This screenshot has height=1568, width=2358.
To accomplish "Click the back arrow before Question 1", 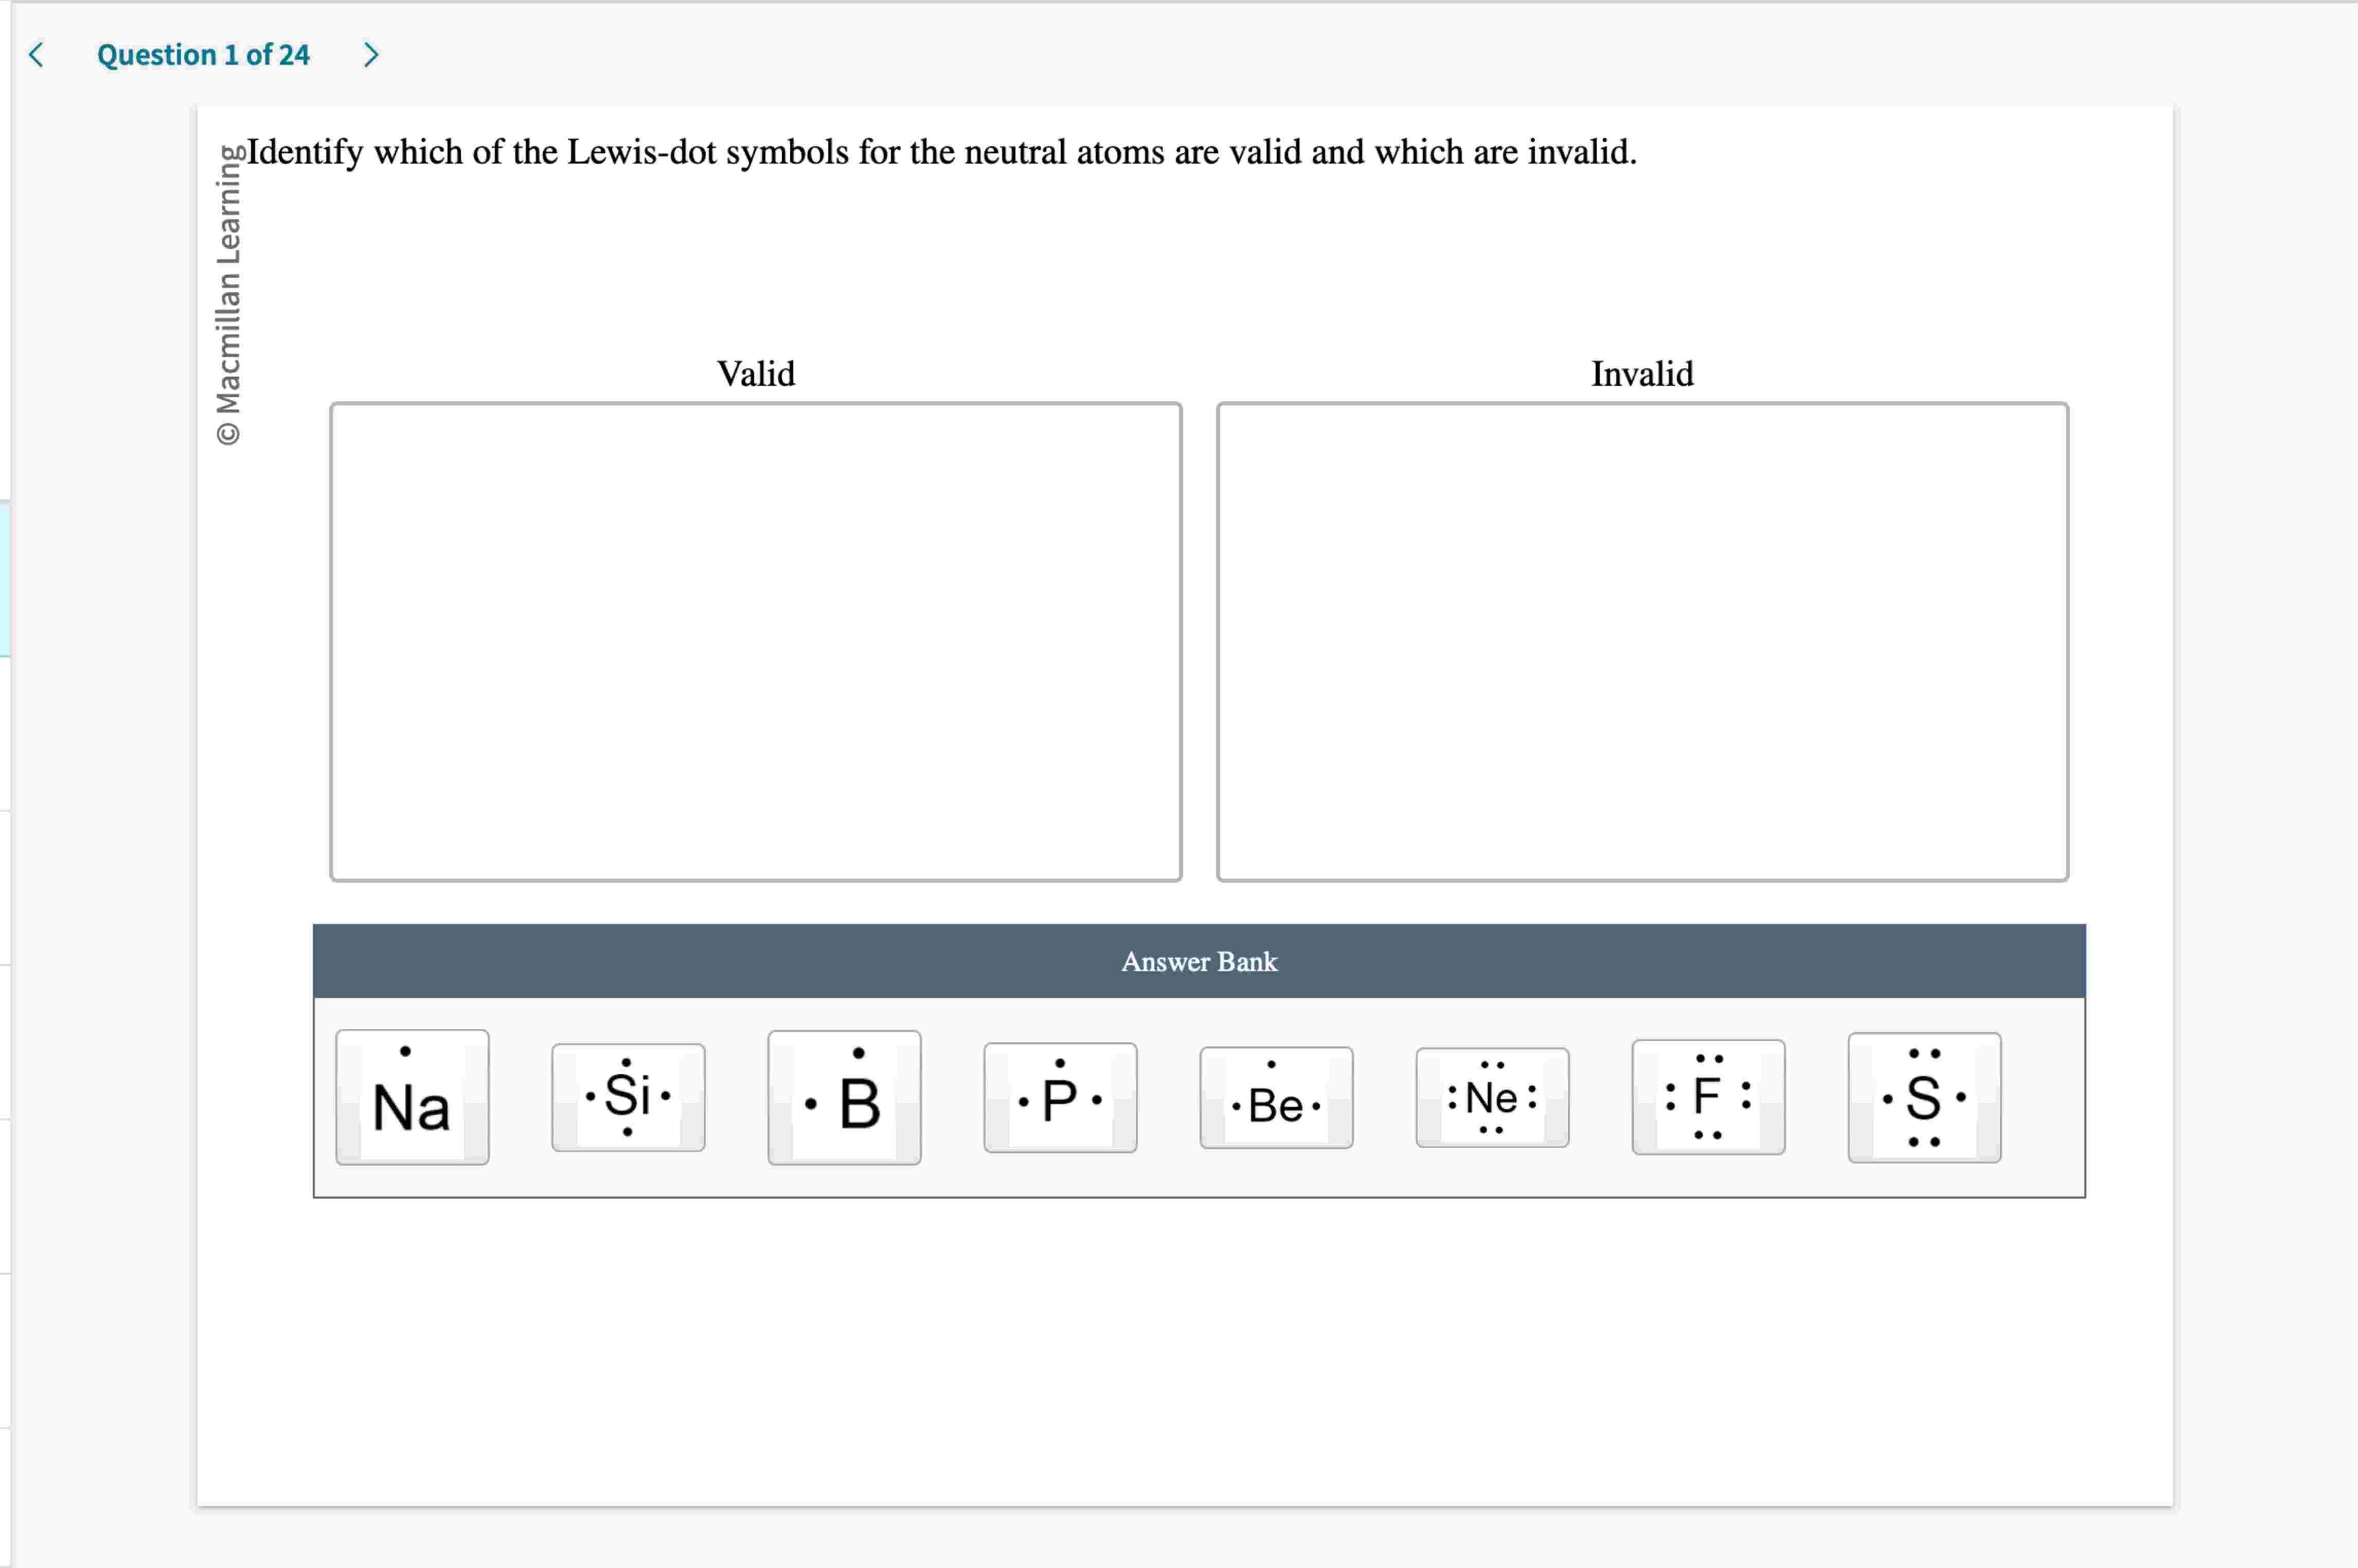I will pos(35,55).
